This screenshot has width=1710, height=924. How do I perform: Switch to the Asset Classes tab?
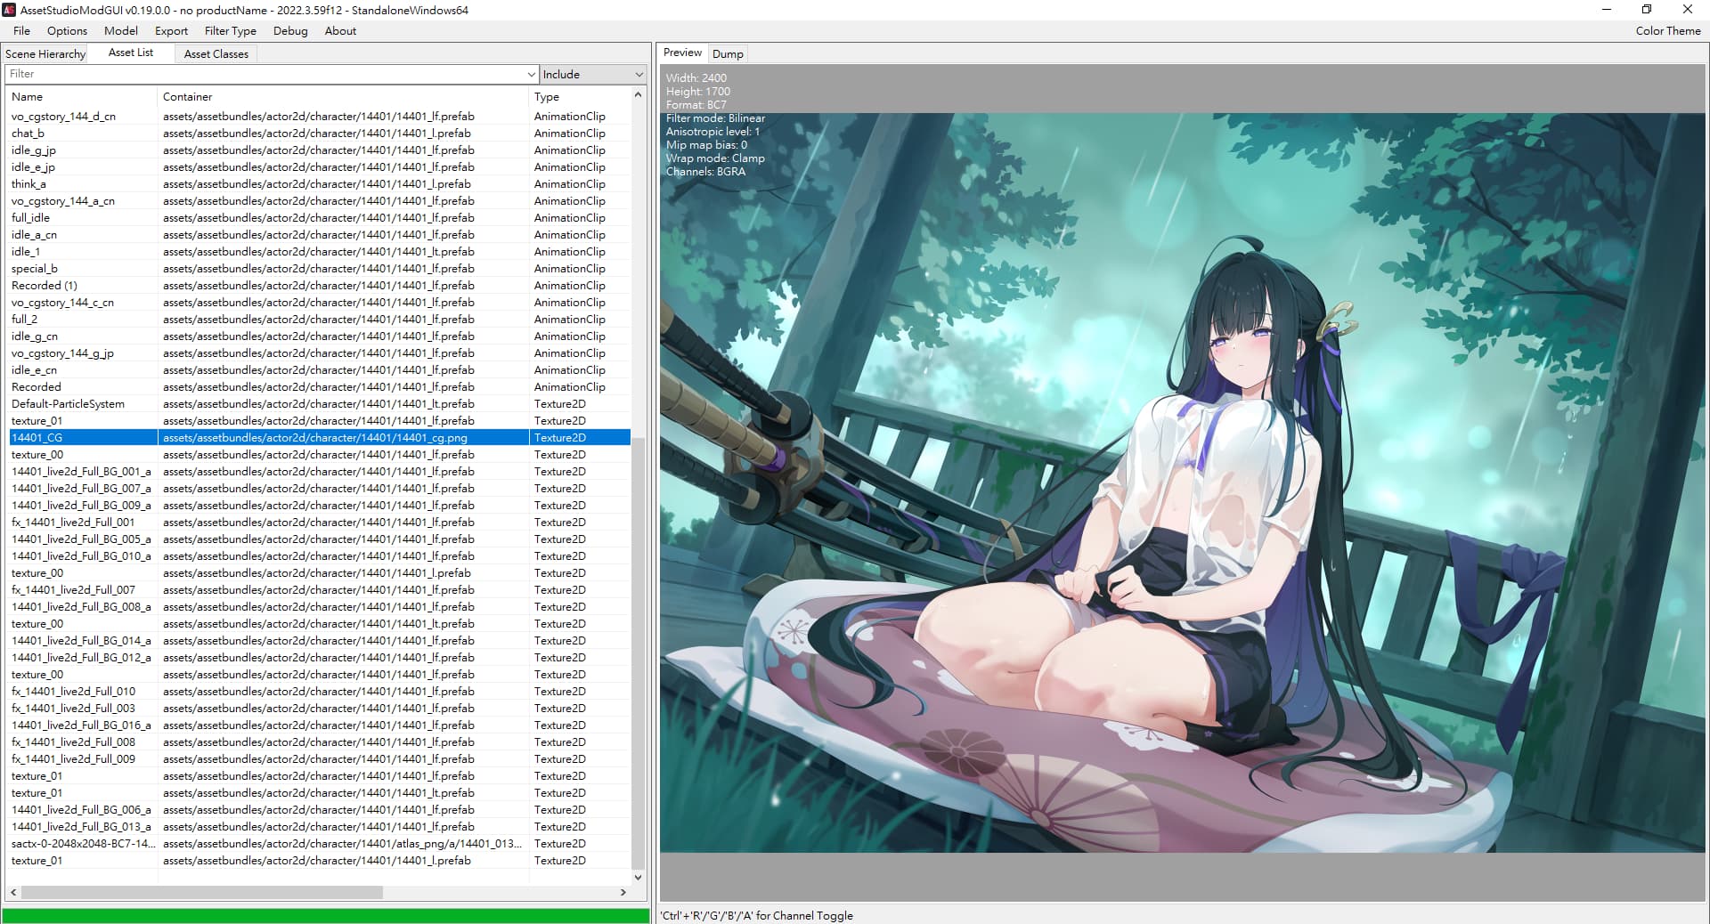coord(216,53)
